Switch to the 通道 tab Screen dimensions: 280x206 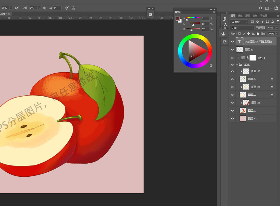240,16
